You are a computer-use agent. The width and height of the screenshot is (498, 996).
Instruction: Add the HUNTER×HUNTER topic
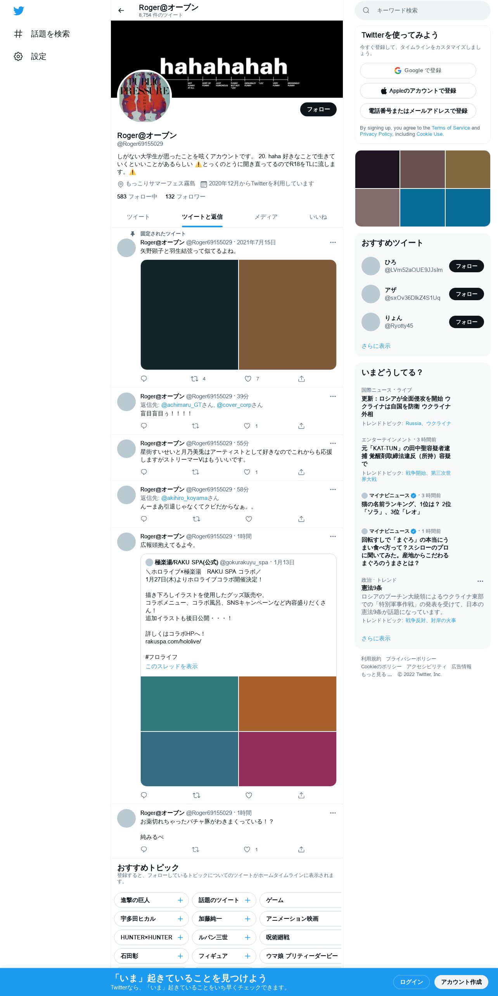(x=180, y=937)
